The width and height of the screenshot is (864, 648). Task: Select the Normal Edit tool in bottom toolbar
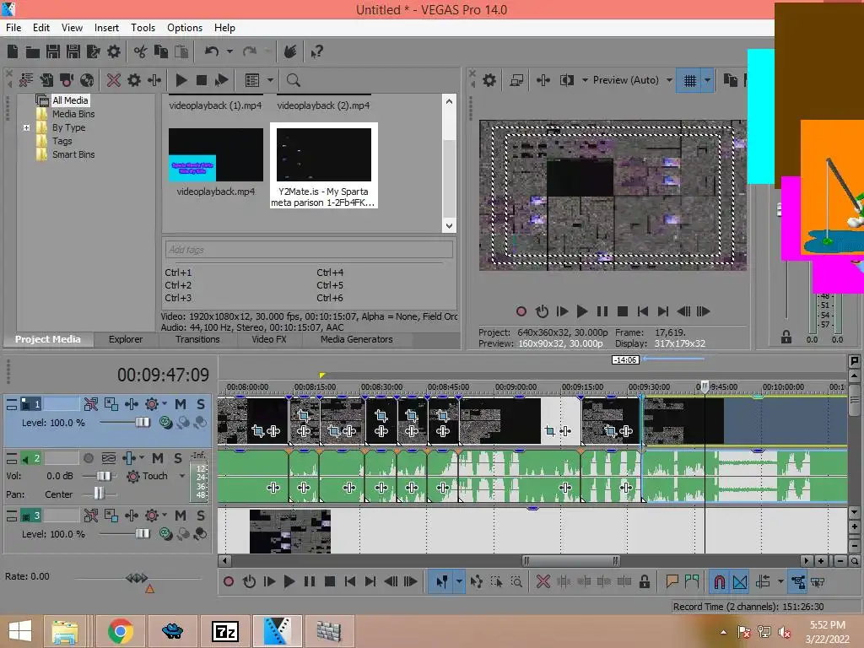pos(441,582)
